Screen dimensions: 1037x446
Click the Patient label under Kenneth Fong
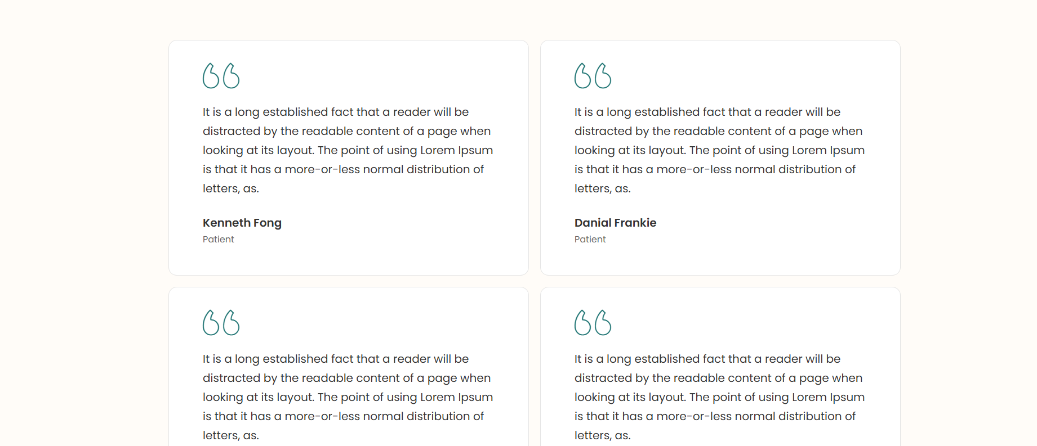[218, 239]
